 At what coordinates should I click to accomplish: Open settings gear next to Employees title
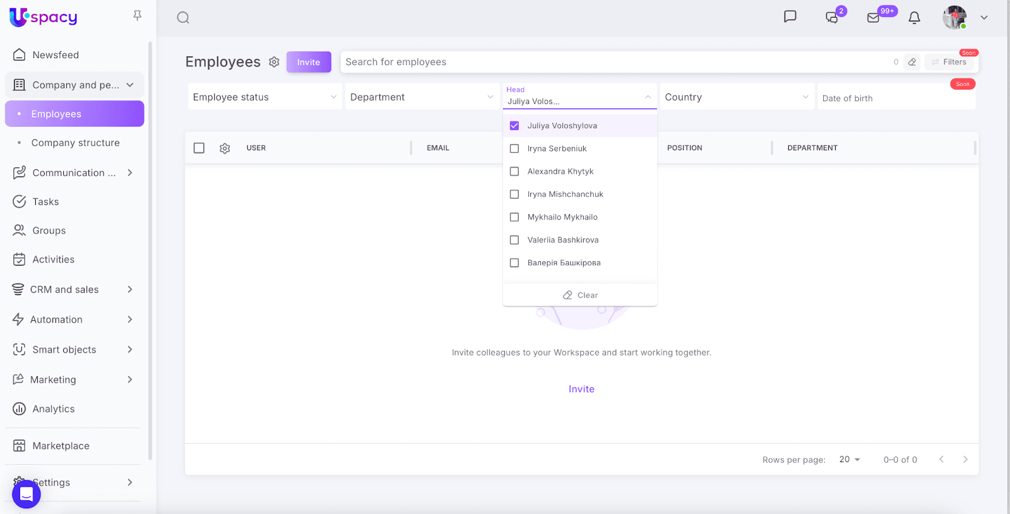coord(274,62)
